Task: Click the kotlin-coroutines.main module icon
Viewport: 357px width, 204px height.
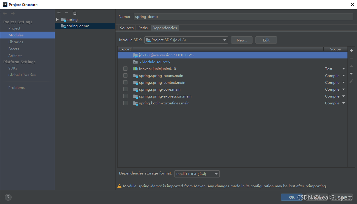Action: pyautogui.click(x=135, y=103)
